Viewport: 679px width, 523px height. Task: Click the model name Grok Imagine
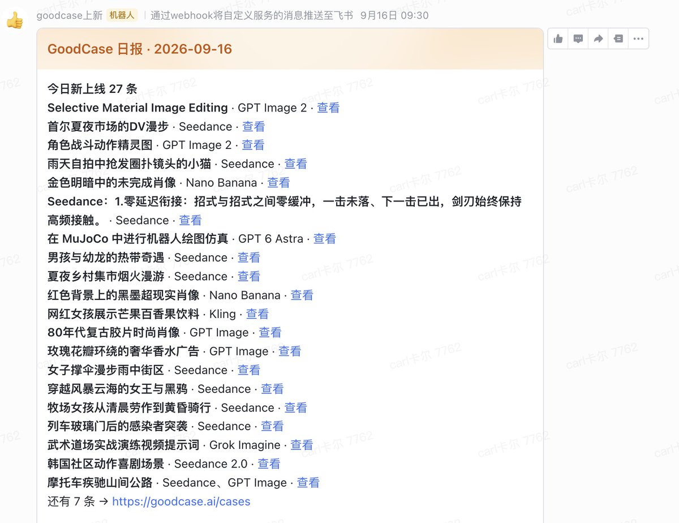point(245,445)
